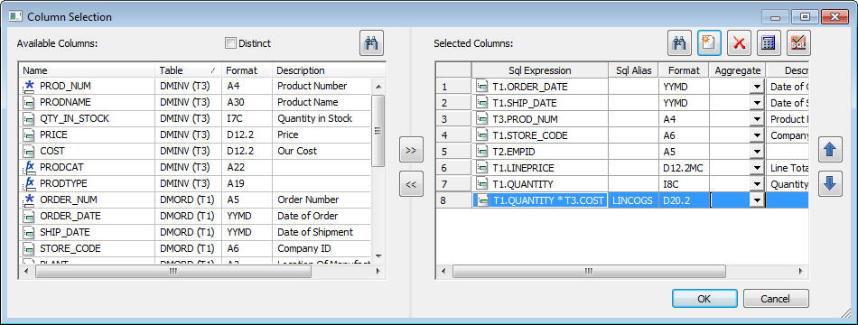Open Aggregate dropdown for row 3 T3.PROD_NUM
858x325 pixels.
[757, 119]
